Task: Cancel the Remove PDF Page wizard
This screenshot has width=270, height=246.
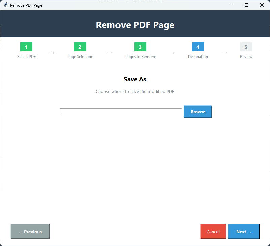Action: pyautogui.click(x=213, y=232)
